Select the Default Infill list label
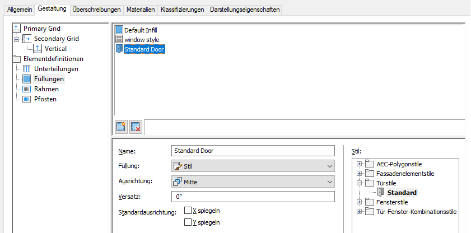This screenshot has height=233, width=471. [141, 30]
